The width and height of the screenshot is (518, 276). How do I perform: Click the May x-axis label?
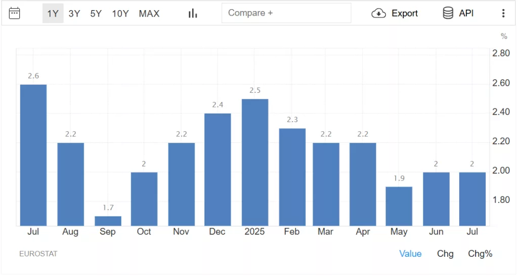[x=399, y=232]
